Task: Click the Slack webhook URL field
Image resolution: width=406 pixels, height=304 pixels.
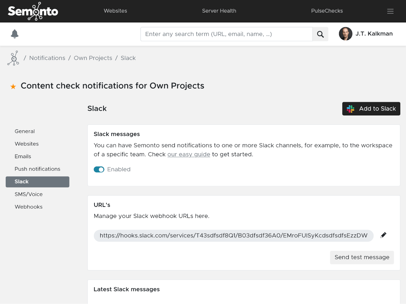Action: tap(234, 236)
